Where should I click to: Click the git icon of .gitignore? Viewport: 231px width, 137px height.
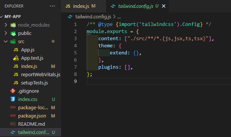click(x=13, y=91)
